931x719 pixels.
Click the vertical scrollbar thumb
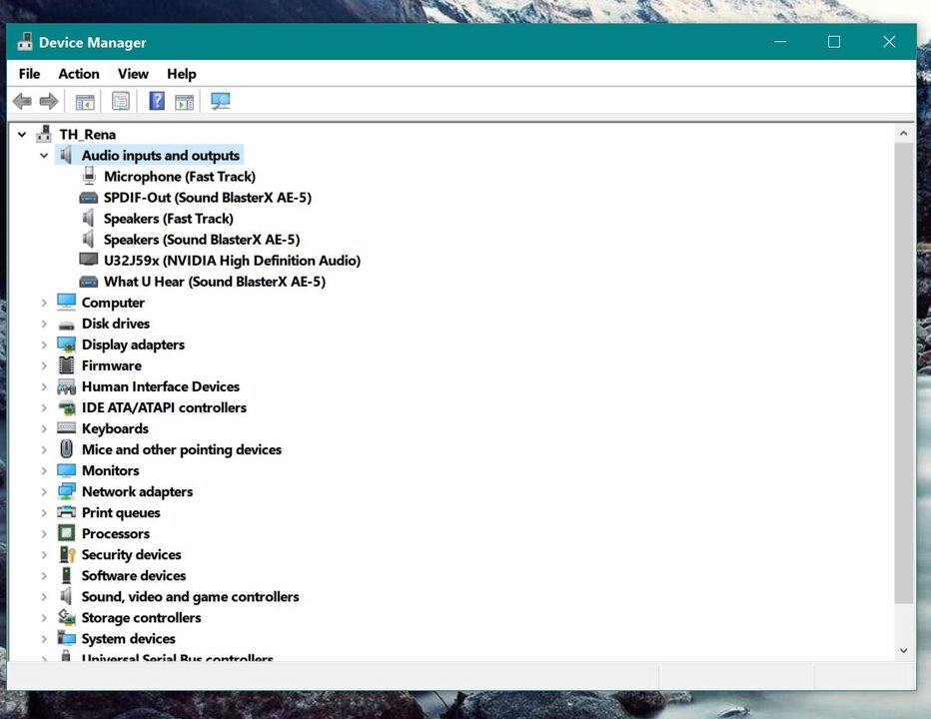[903, 373]
